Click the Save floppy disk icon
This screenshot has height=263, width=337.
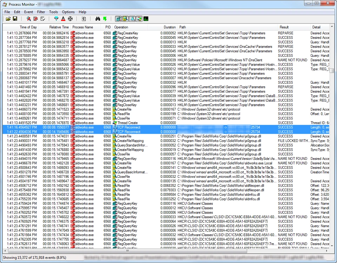tap(15, 19)
